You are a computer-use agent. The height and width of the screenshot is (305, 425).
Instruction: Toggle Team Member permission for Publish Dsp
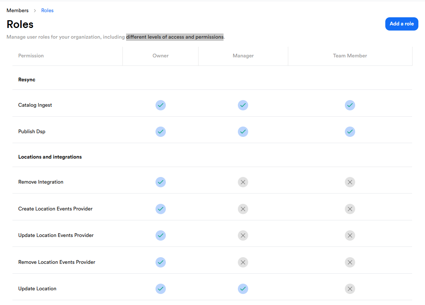350,132
